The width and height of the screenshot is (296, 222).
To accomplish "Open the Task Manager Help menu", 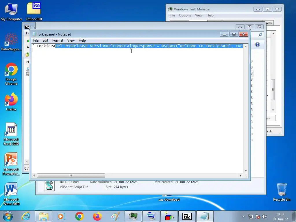I will tap(210, 15).
